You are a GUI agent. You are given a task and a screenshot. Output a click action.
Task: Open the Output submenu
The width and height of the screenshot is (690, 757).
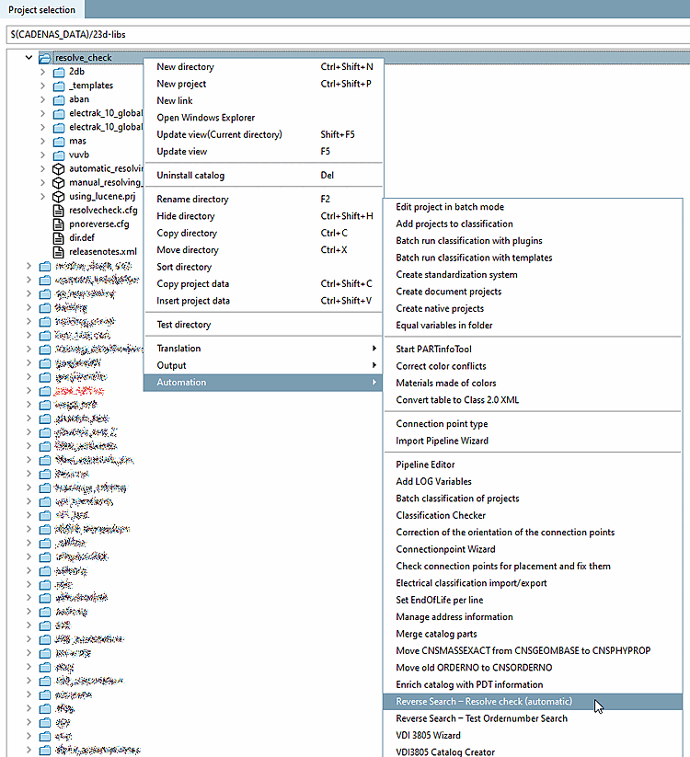[263, 365]
